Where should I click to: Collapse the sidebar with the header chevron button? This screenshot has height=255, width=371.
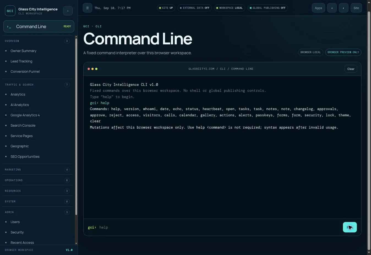pos(68,11)
